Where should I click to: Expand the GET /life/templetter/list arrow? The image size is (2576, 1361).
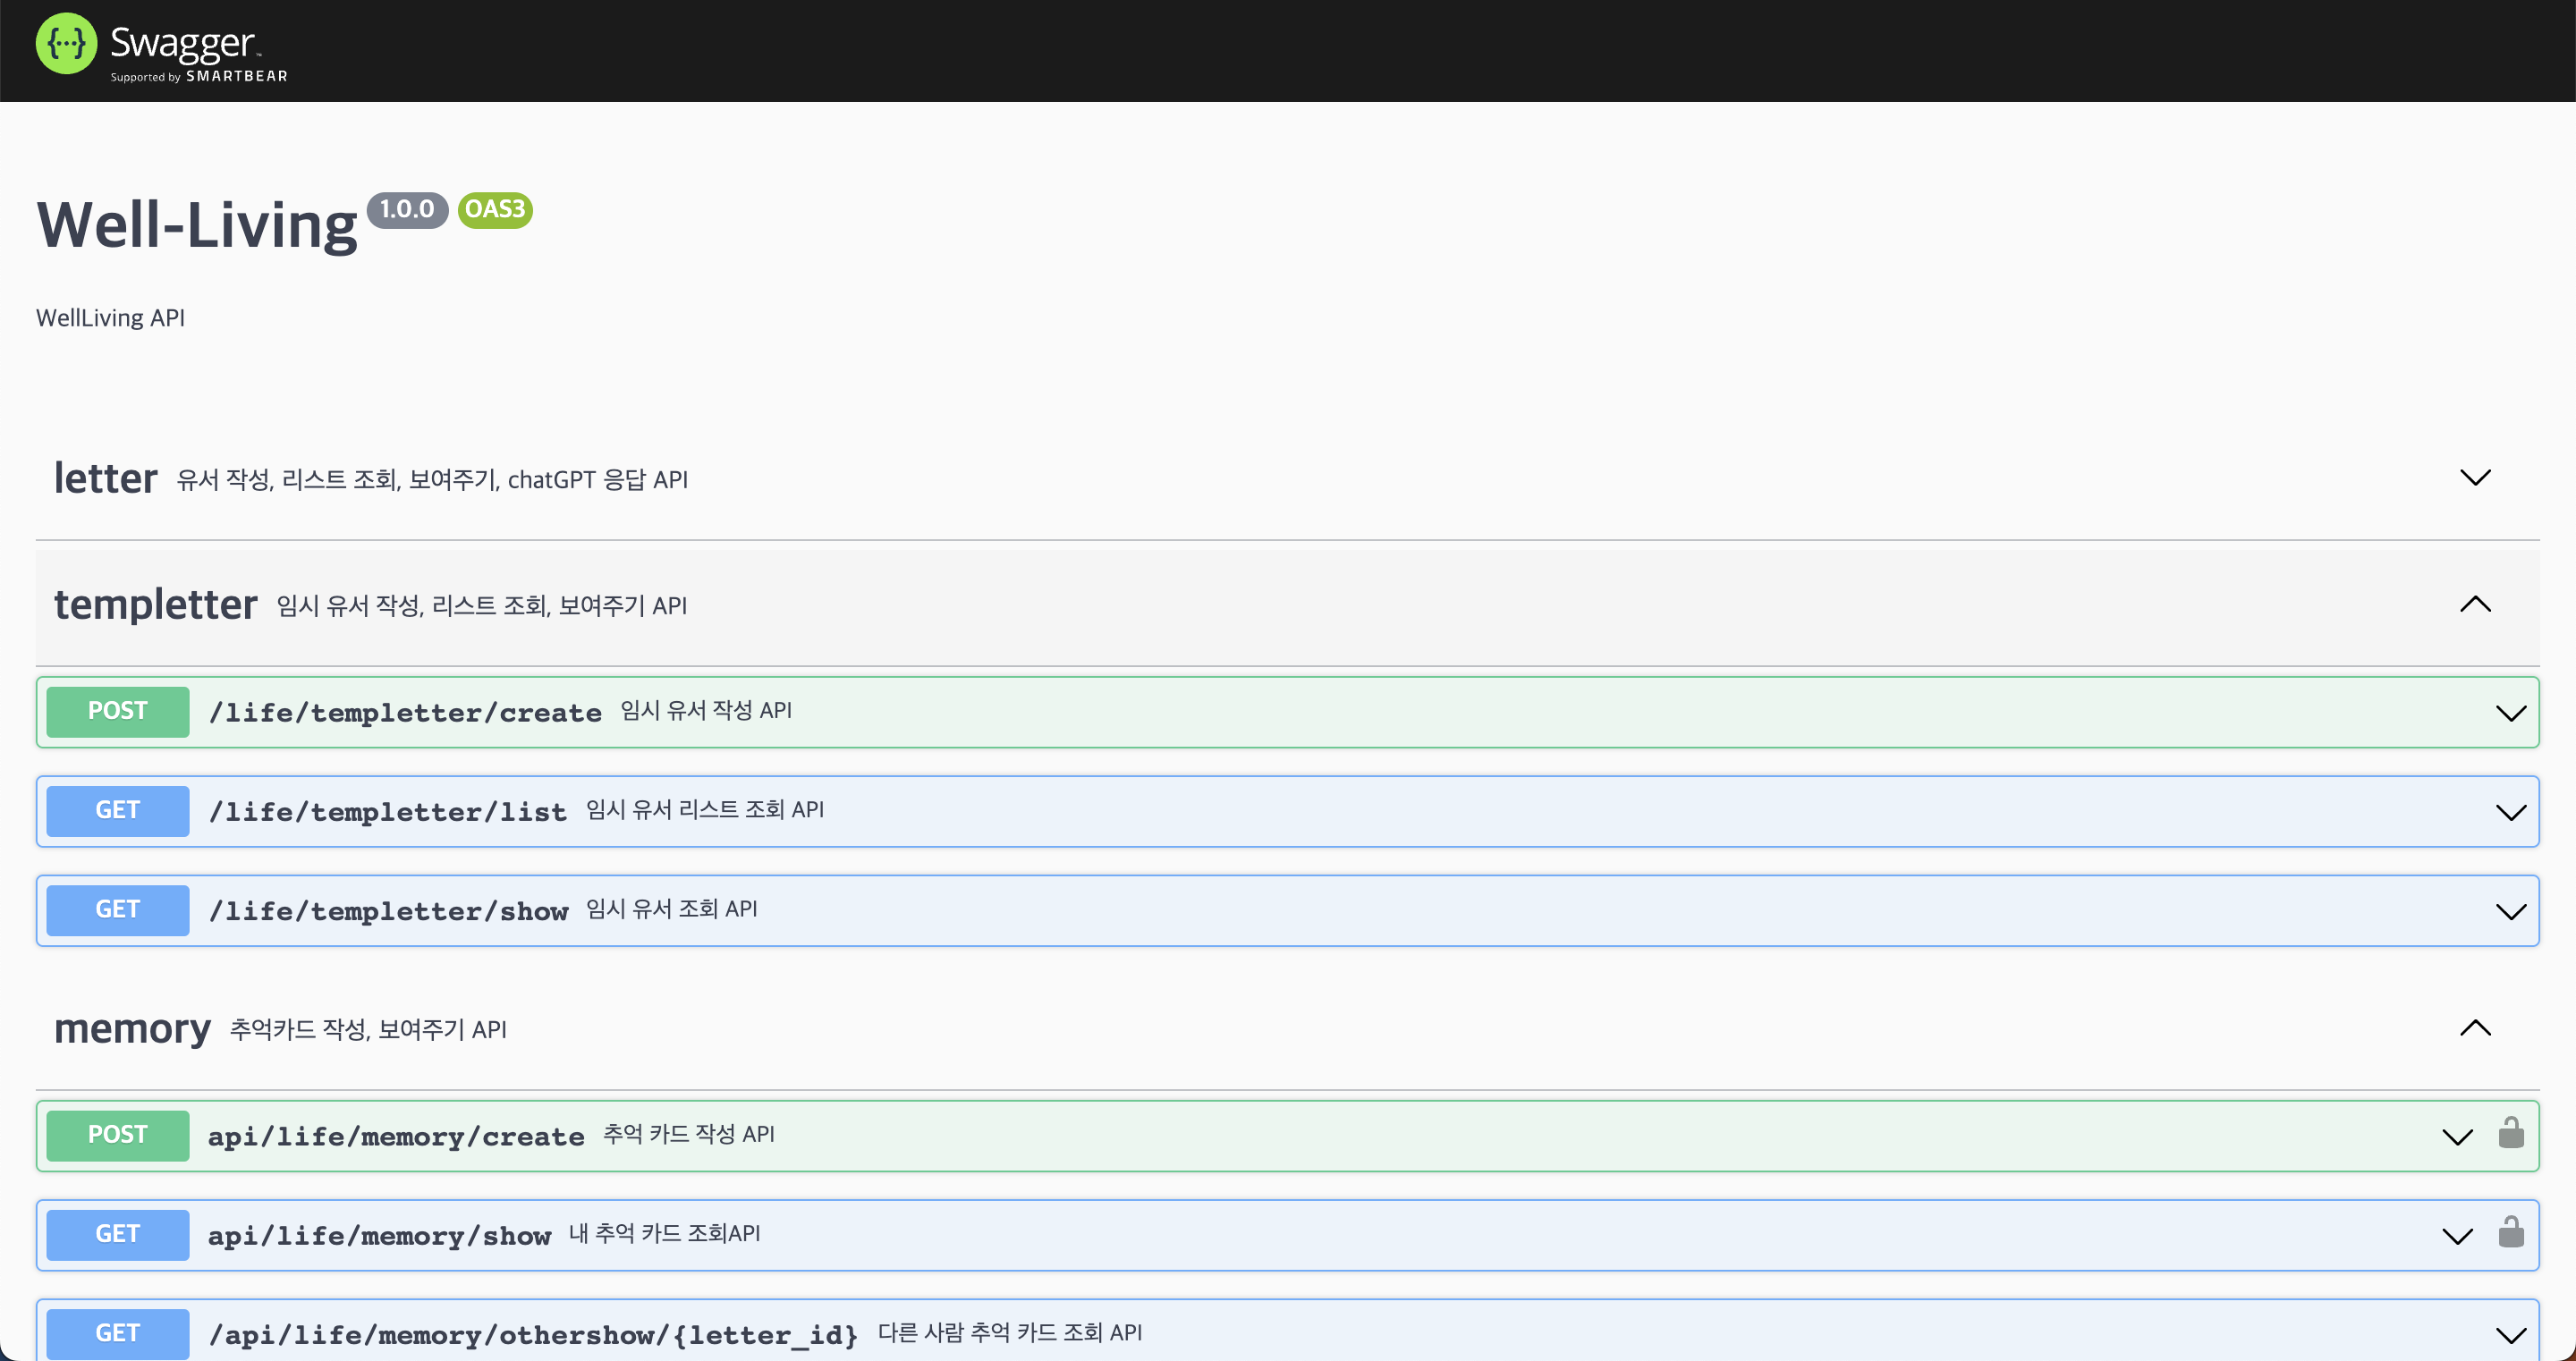[2510, 812]
